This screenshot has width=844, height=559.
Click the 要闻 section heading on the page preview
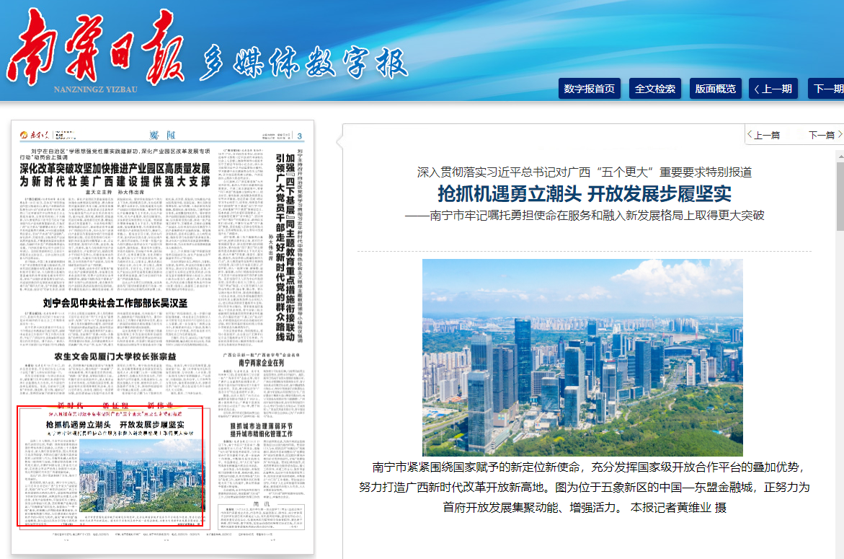coord(163,135)
